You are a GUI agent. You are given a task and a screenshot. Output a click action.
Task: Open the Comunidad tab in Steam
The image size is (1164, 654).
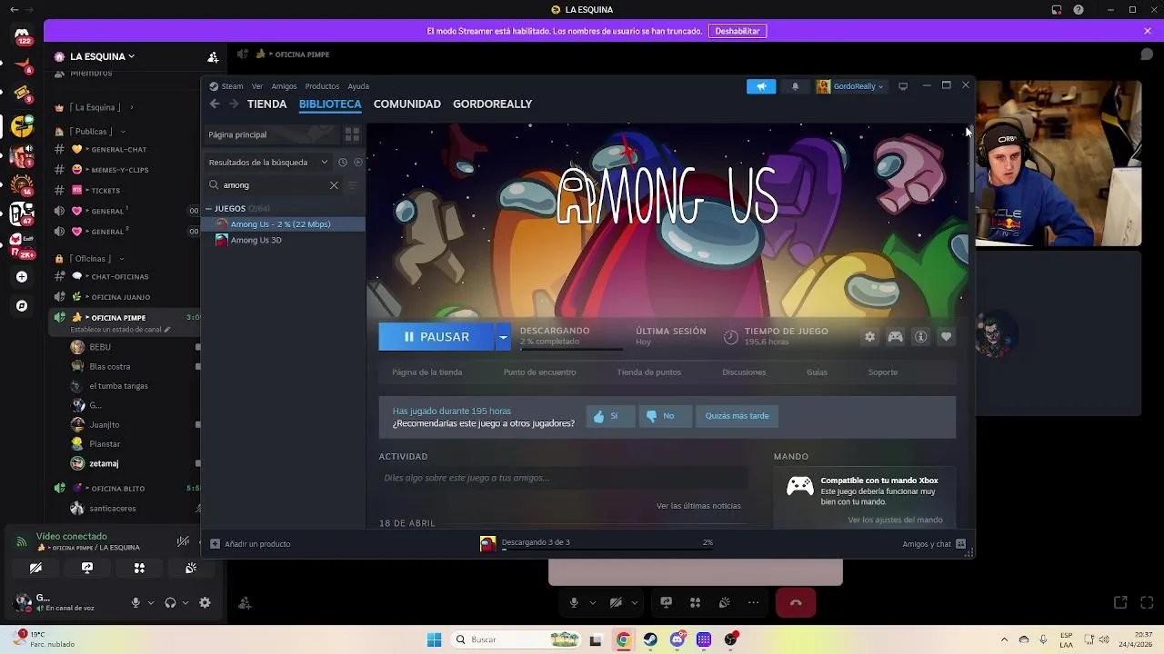point(406,104)
